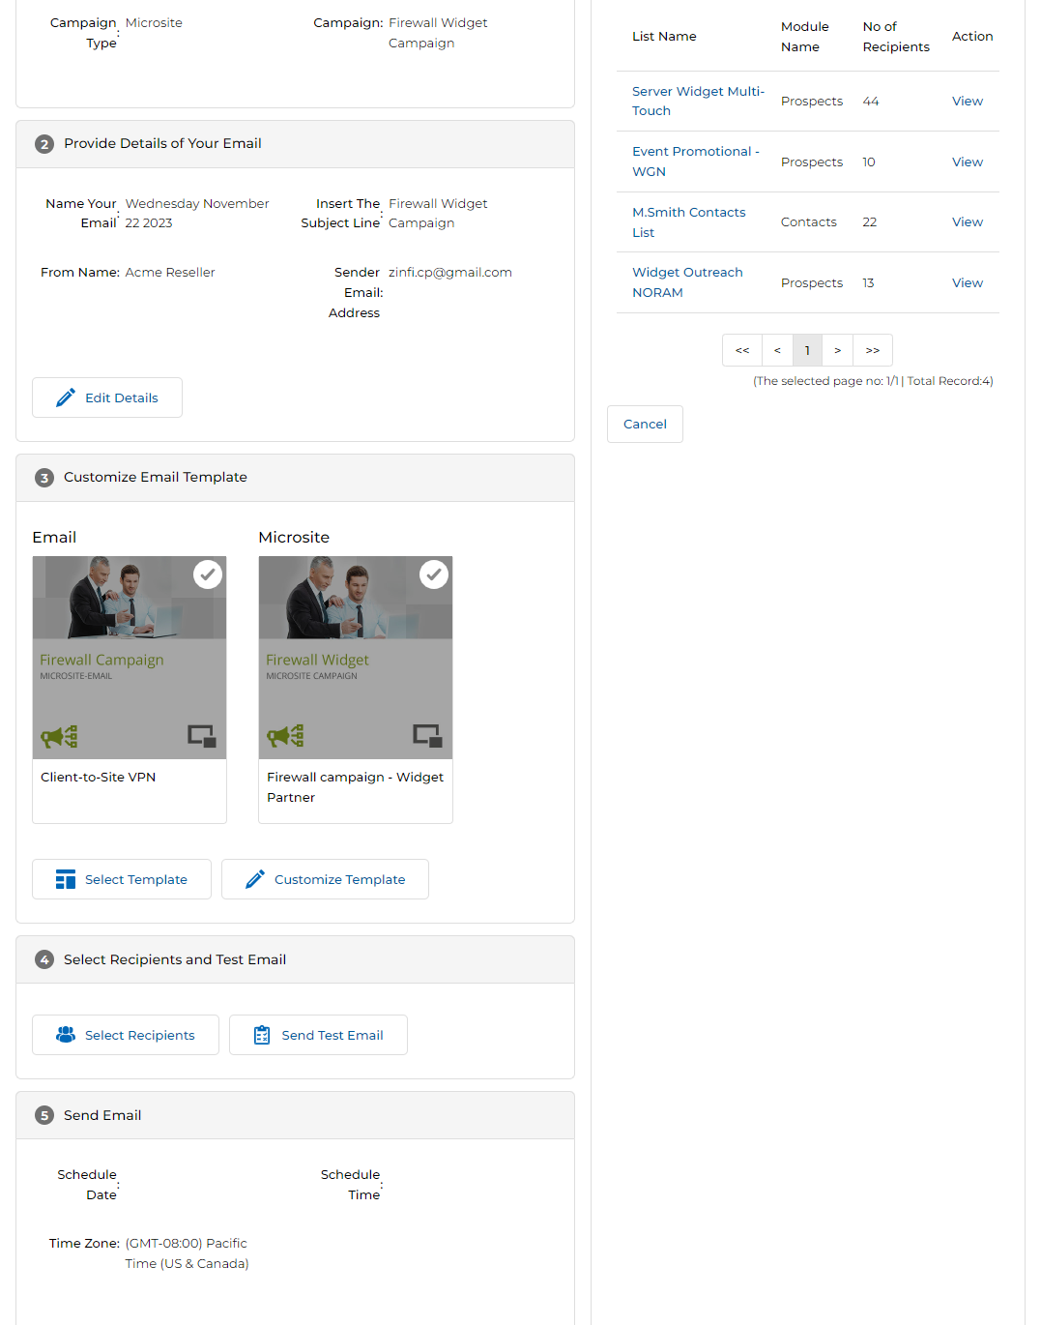
Task: Open Widget Outreach NORAM list link
Action: [x=687, y=282]
